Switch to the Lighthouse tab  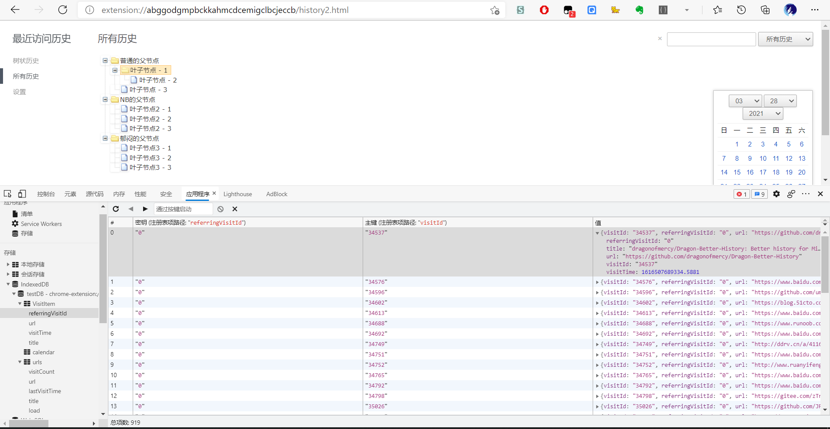click(237, 194)
